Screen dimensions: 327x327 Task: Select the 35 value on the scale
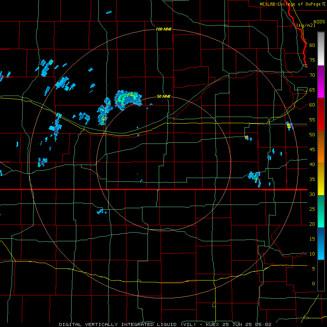click(x=312, y=179)
